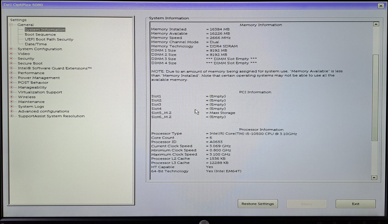Collapse the General tree node
The height and width of the screenshot is (224, 388).
(x=11, y=25)
